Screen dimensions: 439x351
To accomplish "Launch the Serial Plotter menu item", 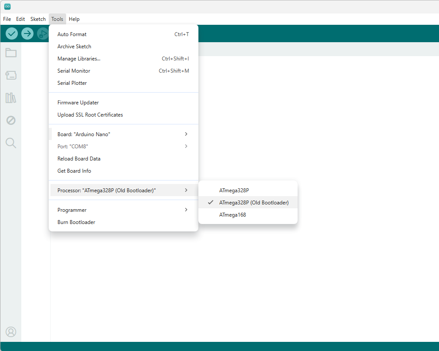I will coord(124,83).
